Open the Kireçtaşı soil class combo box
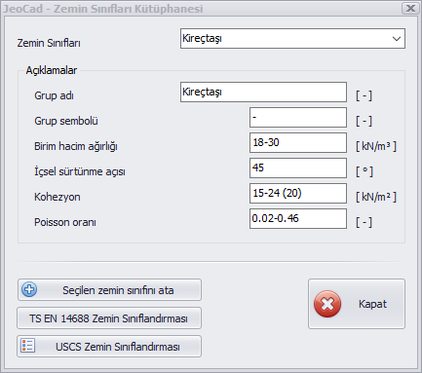This screenshot has height=373, width=422. [292, 39]
